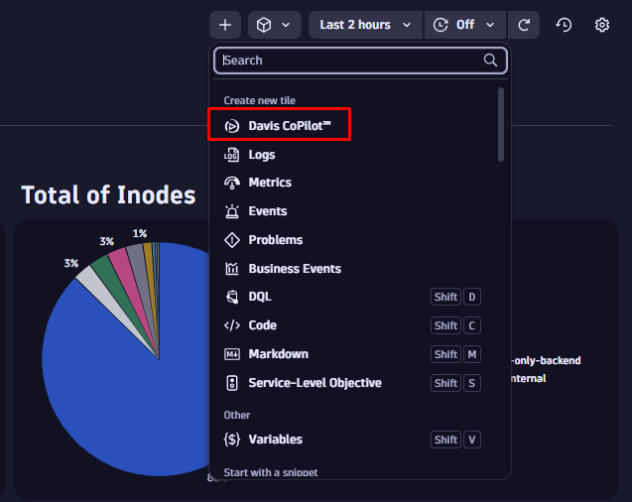
Task: Click the Metrics gauge icon
Action: (x=232, y=183)
